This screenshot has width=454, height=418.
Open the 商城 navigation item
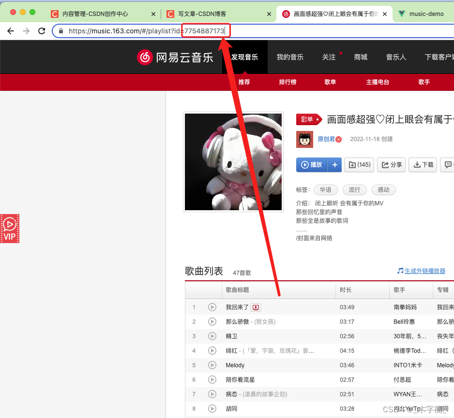point(361,57)
